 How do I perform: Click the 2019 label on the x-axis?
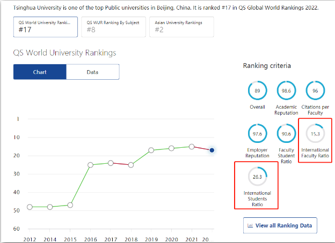click(x=151, y=239)
